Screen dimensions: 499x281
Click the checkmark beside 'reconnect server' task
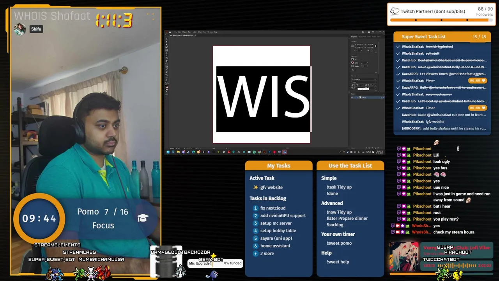coord(398,94)
